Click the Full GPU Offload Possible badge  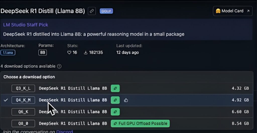tap(140, 123)
